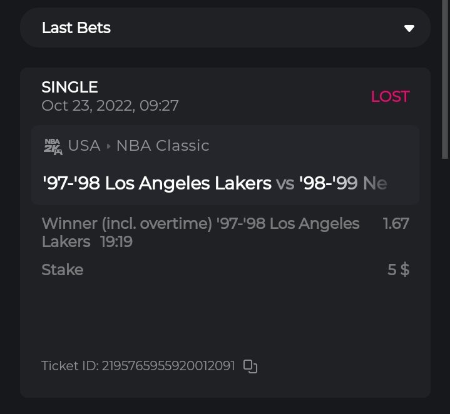Copy the ticket ID with the copy icon
The image size is (450, 414).
tap(250, 366)
